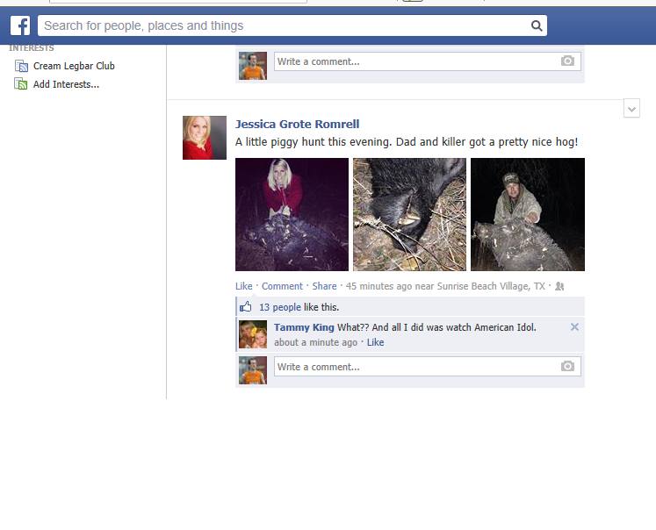
Task: Show the 13 people who liked this
Action: tap(280, 307)
